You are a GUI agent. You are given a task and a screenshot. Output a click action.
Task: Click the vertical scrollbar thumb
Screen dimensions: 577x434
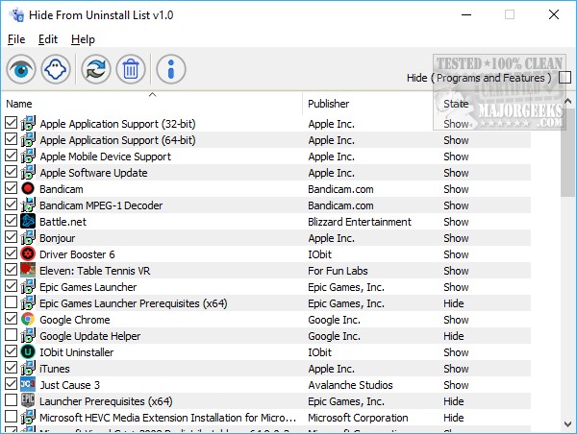tap(567, 153)
